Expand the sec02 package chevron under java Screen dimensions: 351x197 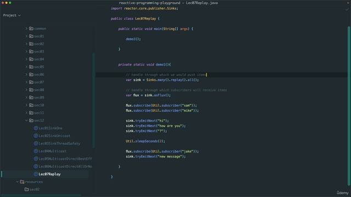coord(26,44)
